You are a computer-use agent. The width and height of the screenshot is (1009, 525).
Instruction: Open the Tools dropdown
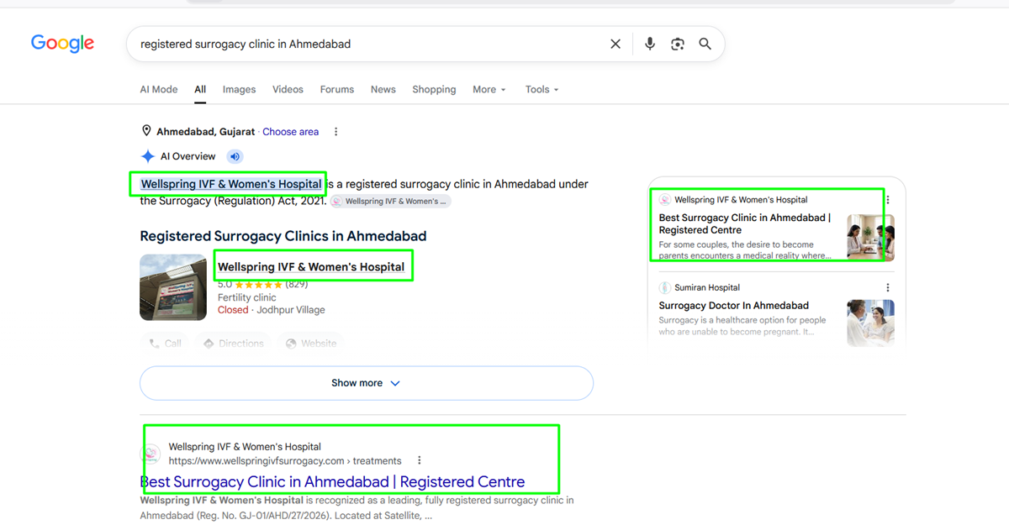click(541, 90)
